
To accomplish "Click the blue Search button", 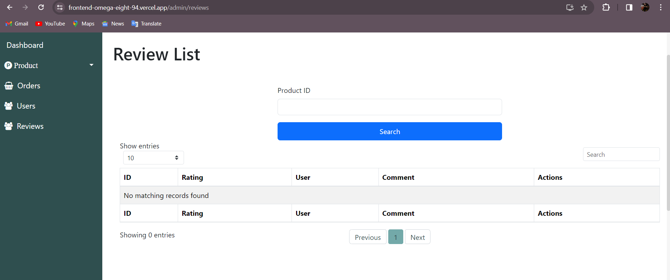I will [x=390, y=131].
